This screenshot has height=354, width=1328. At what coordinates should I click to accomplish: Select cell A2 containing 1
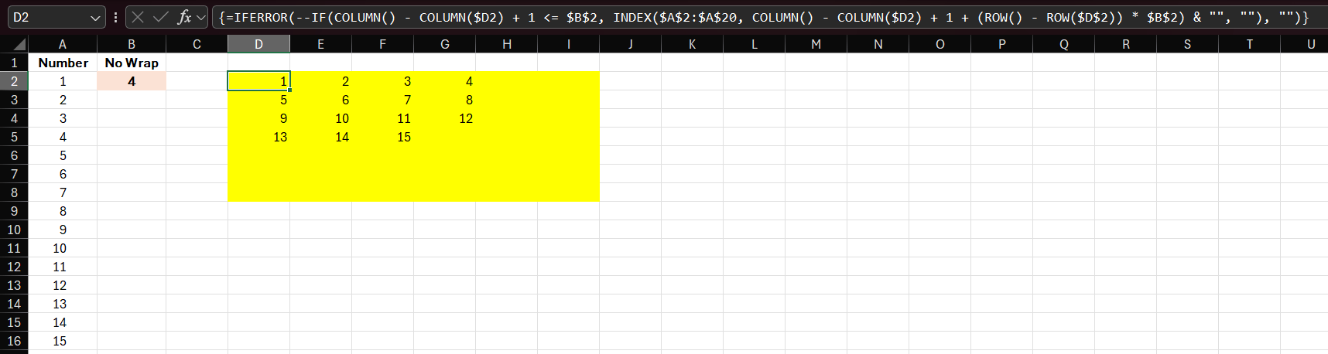tap(63, 81)
